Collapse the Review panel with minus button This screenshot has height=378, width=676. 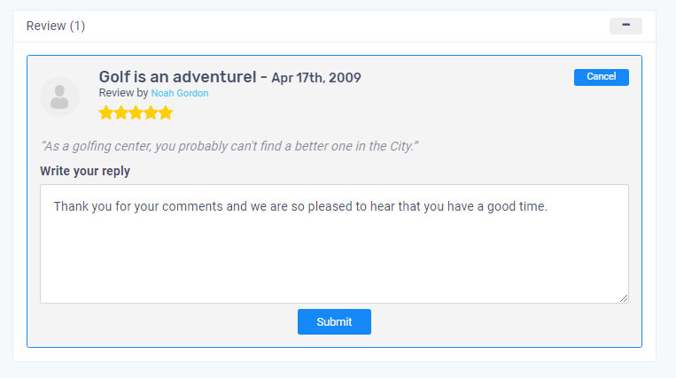(x=625, y=26)
